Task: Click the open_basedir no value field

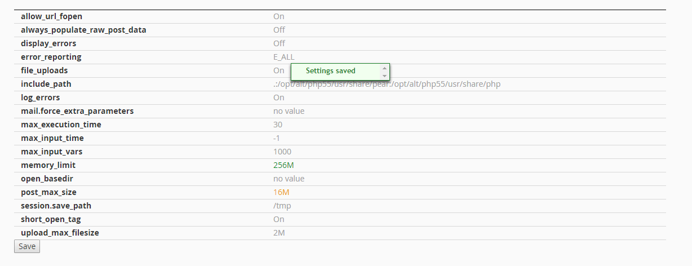Action: [x=289, y=179]
